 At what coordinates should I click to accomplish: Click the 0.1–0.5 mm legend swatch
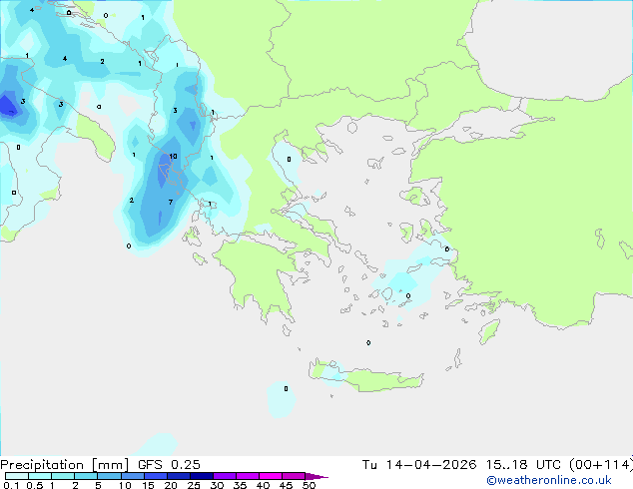click(x=17, y=476)
